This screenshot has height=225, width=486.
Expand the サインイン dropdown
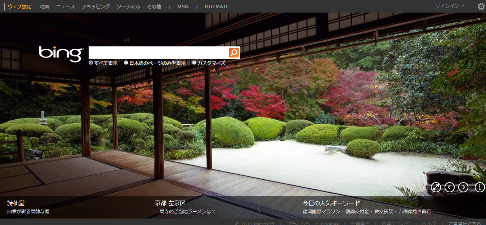[449, 6]
